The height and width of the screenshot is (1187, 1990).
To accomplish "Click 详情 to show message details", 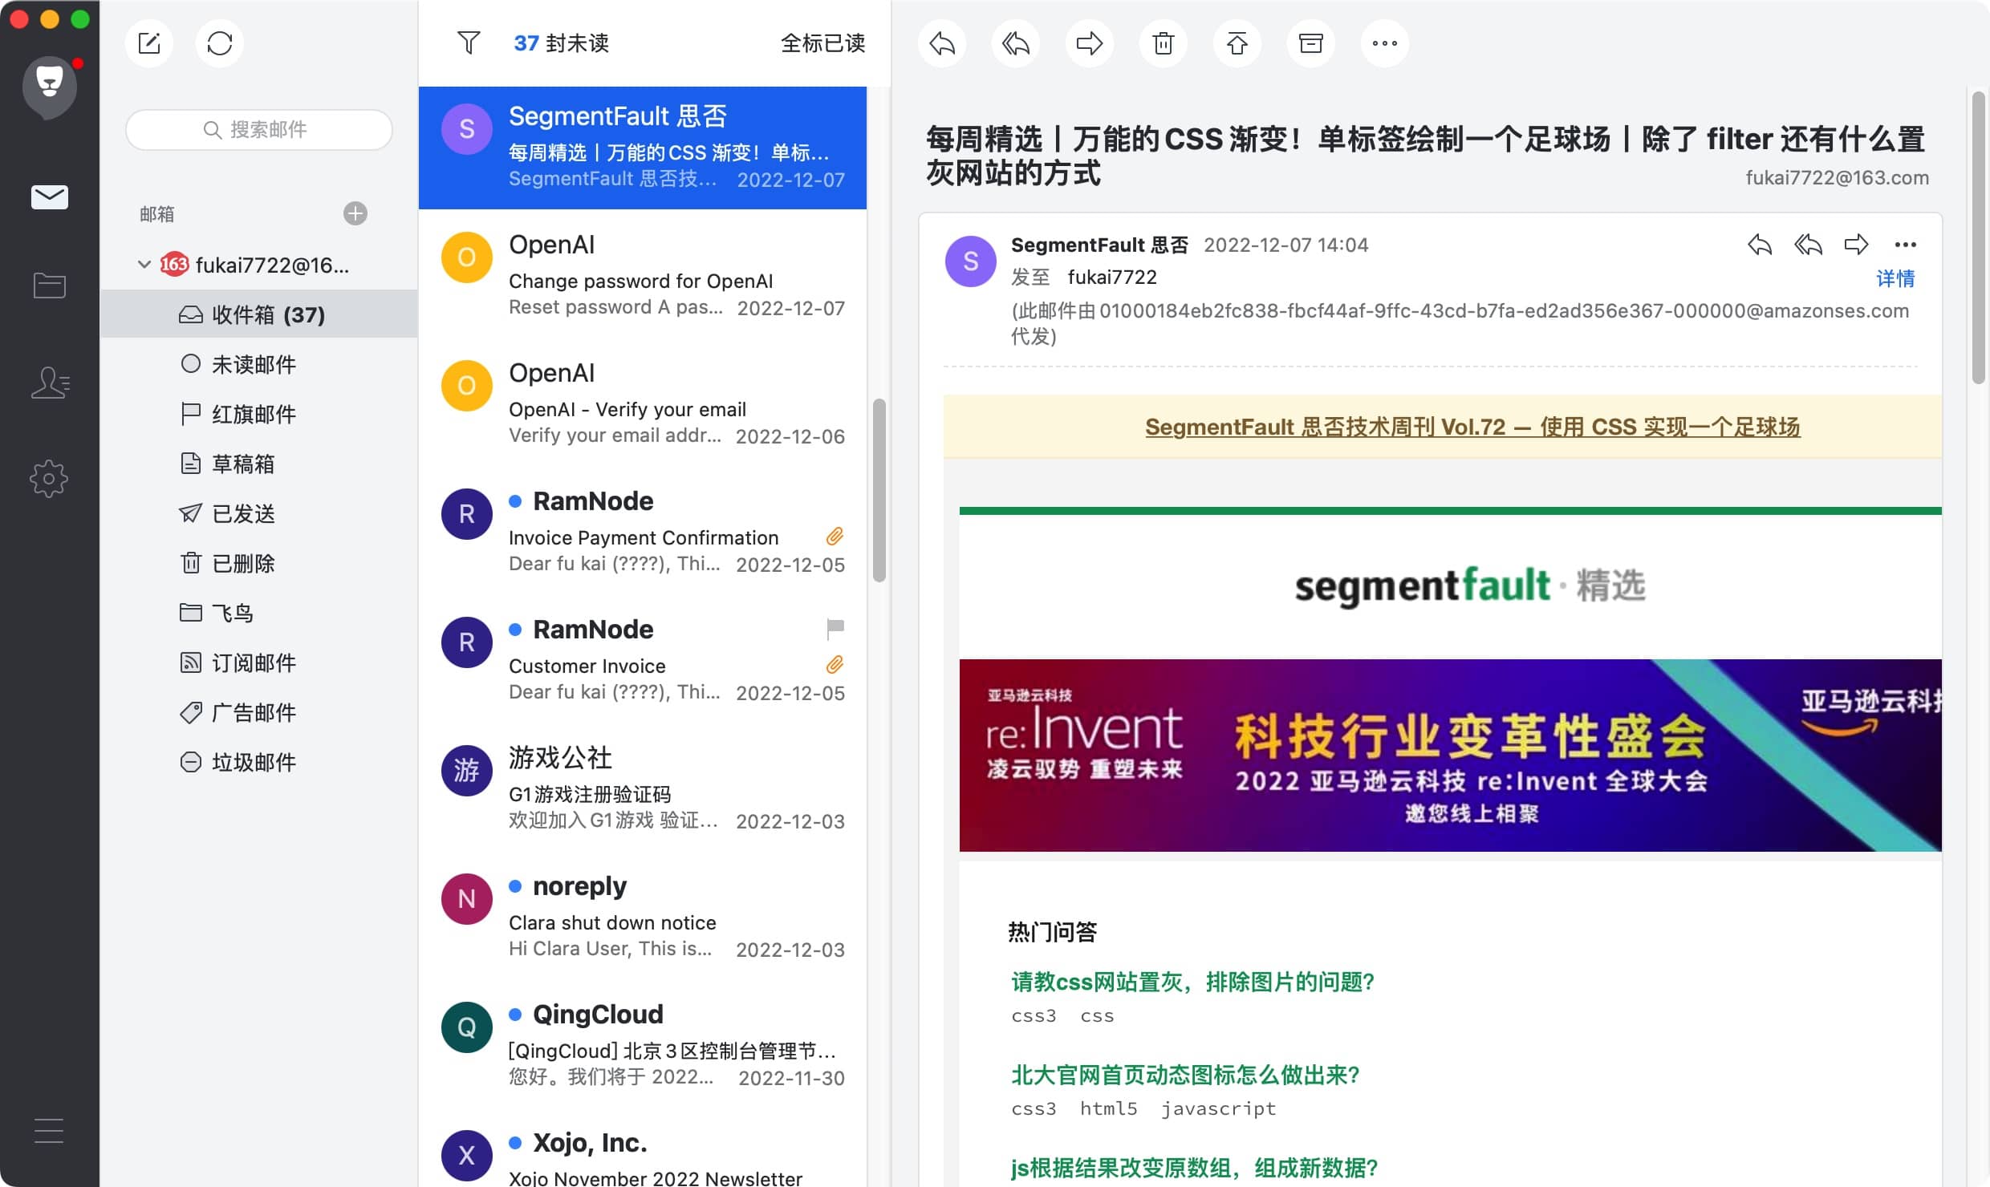I will (x=1895, y=278).
